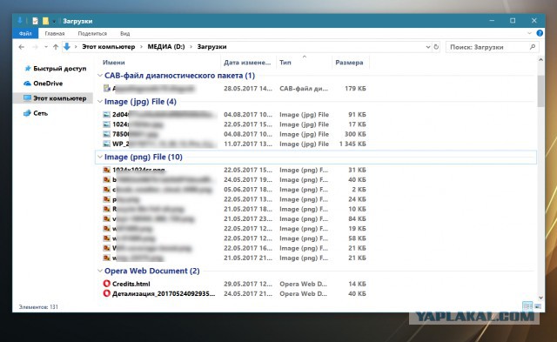Image resolution: width=557 pixels, height=342 pixels.
Task: Collapse the Opera Web Document group
Action: tap(100, 271)
